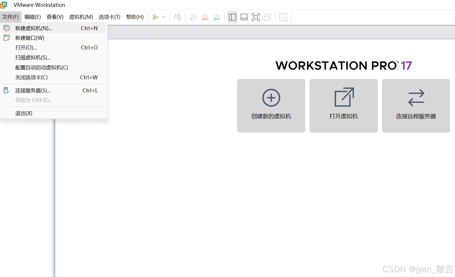Screen dimensions: 455x277
Task: Open the snapshot manager wrench icon
Action: (x=217, y=17)
